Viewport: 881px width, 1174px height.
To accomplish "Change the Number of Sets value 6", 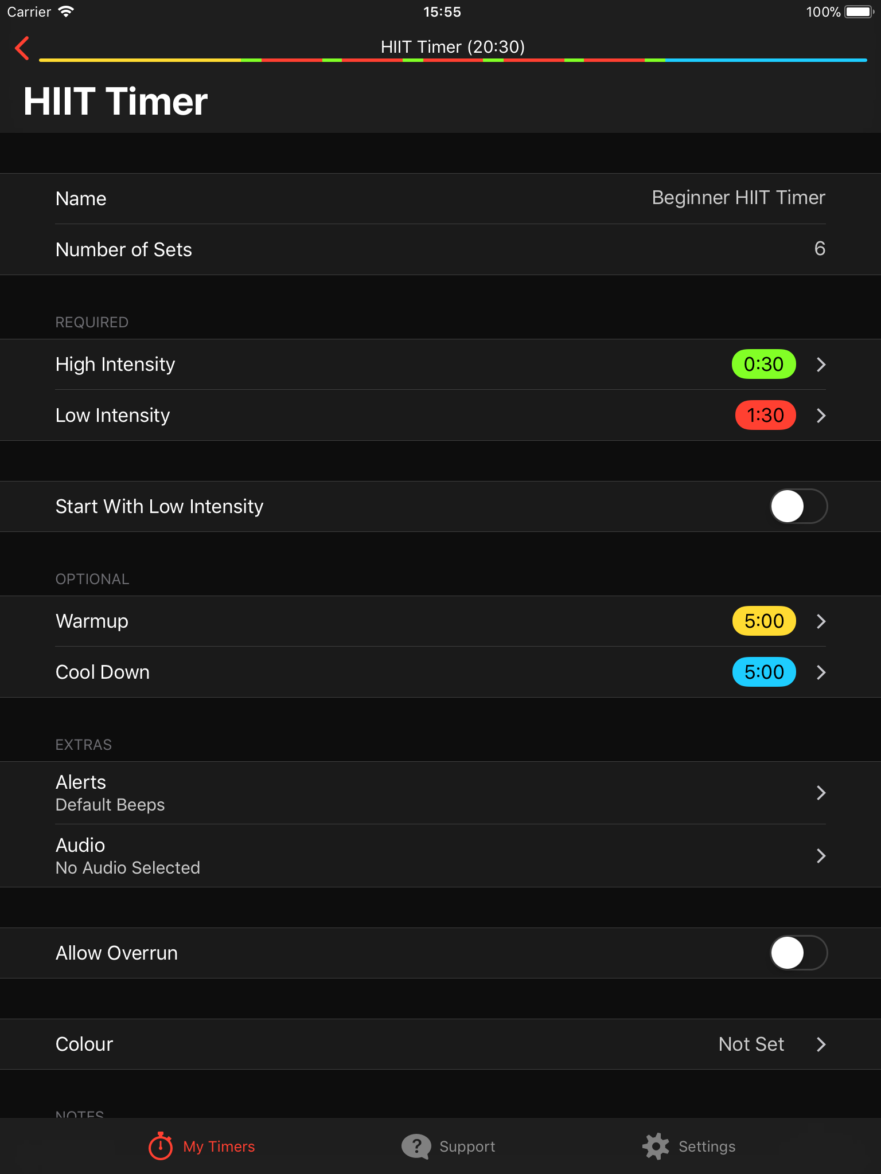I will [x=820, y=248].
